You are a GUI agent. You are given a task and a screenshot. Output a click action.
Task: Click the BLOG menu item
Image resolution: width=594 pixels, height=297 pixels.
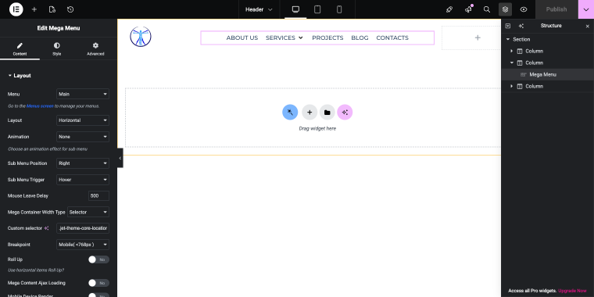coord(360,38)
